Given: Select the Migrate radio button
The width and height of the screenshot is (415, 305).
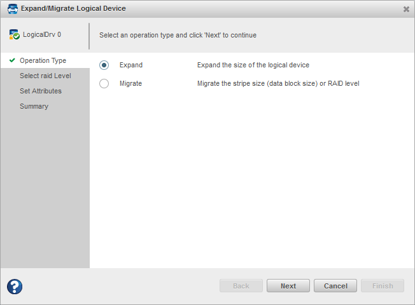Looking at the screenshot, I should pyautogui.click(x=104, y=84).
